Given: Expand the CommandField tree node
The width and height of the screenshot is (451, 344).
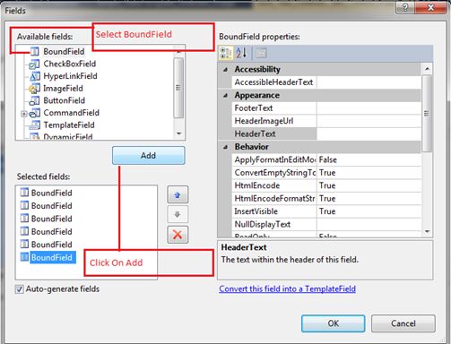Looking at the screenshot, I should (24, 114).
